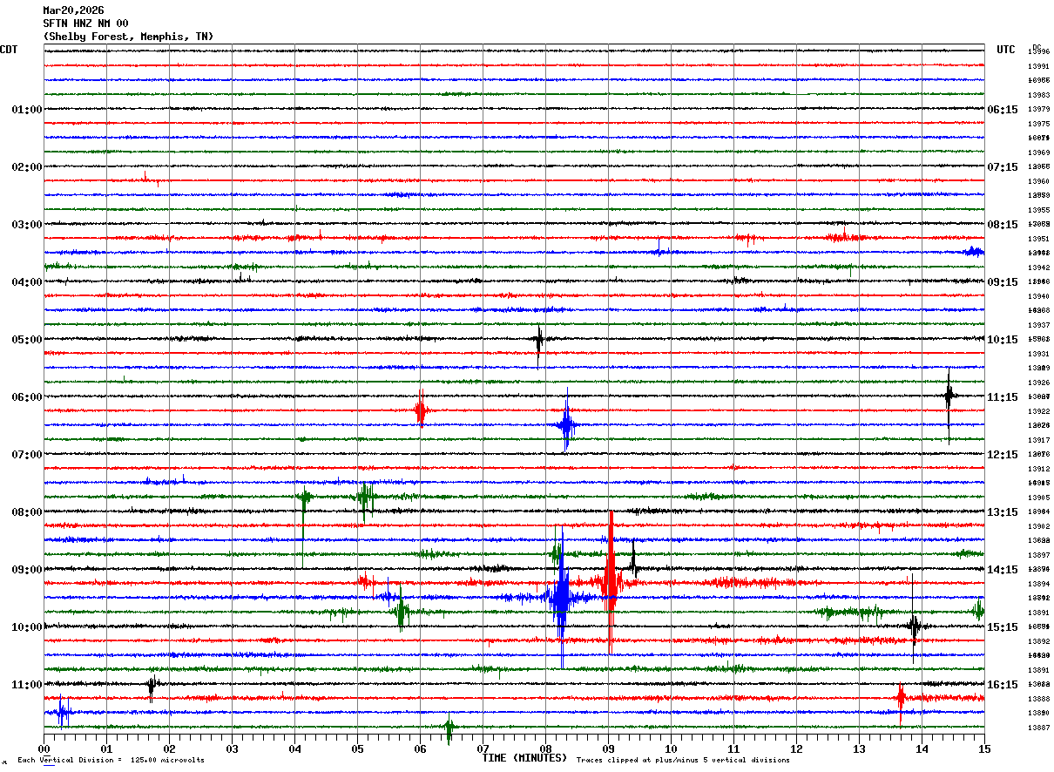This screenshot has width=1054, height=772.
Task: Click the 01:00 CDT time label
Action: pos(26,110)
